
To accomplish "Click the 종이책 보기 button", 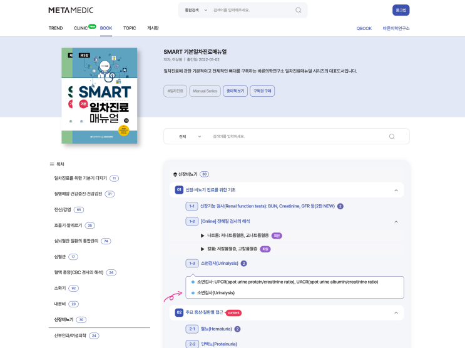I will pos(235,91).
